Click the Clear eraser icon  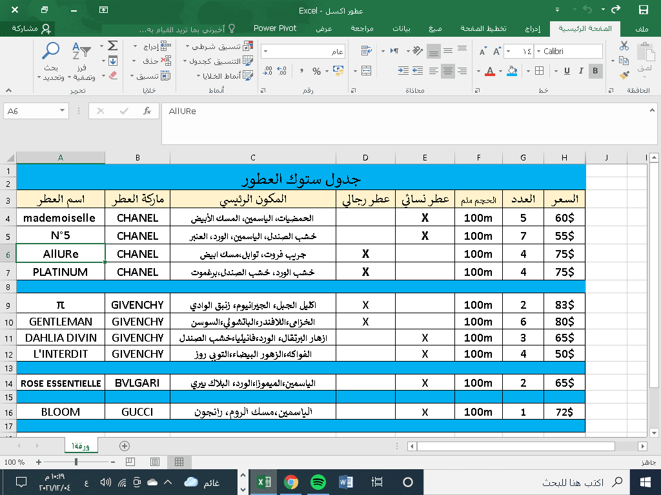(x=112, y=75)
